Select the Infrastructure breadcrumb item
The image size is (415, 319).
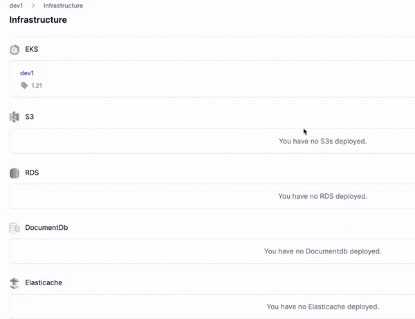63,6
